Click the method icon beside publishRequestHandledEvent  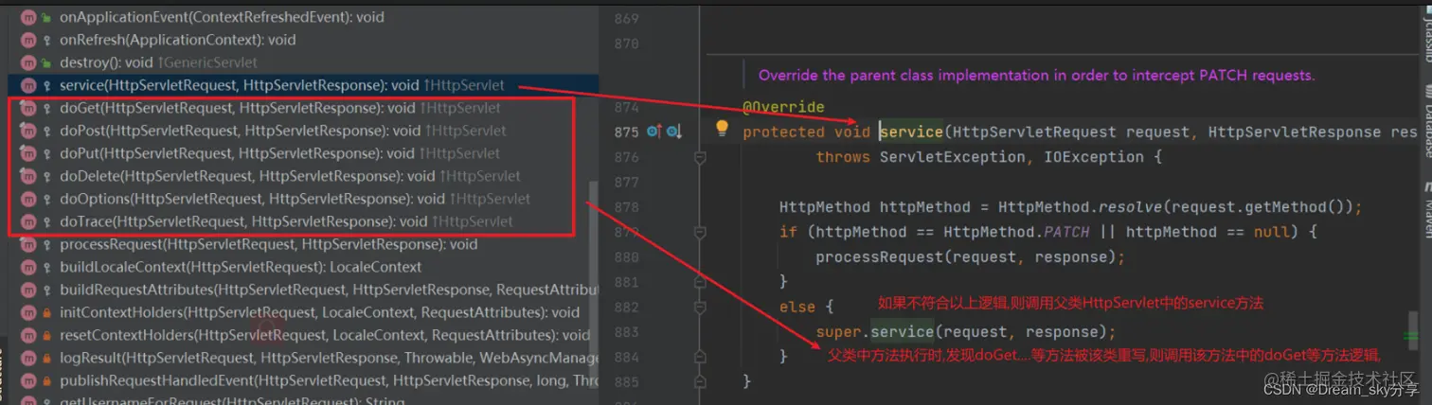(27, 380)
